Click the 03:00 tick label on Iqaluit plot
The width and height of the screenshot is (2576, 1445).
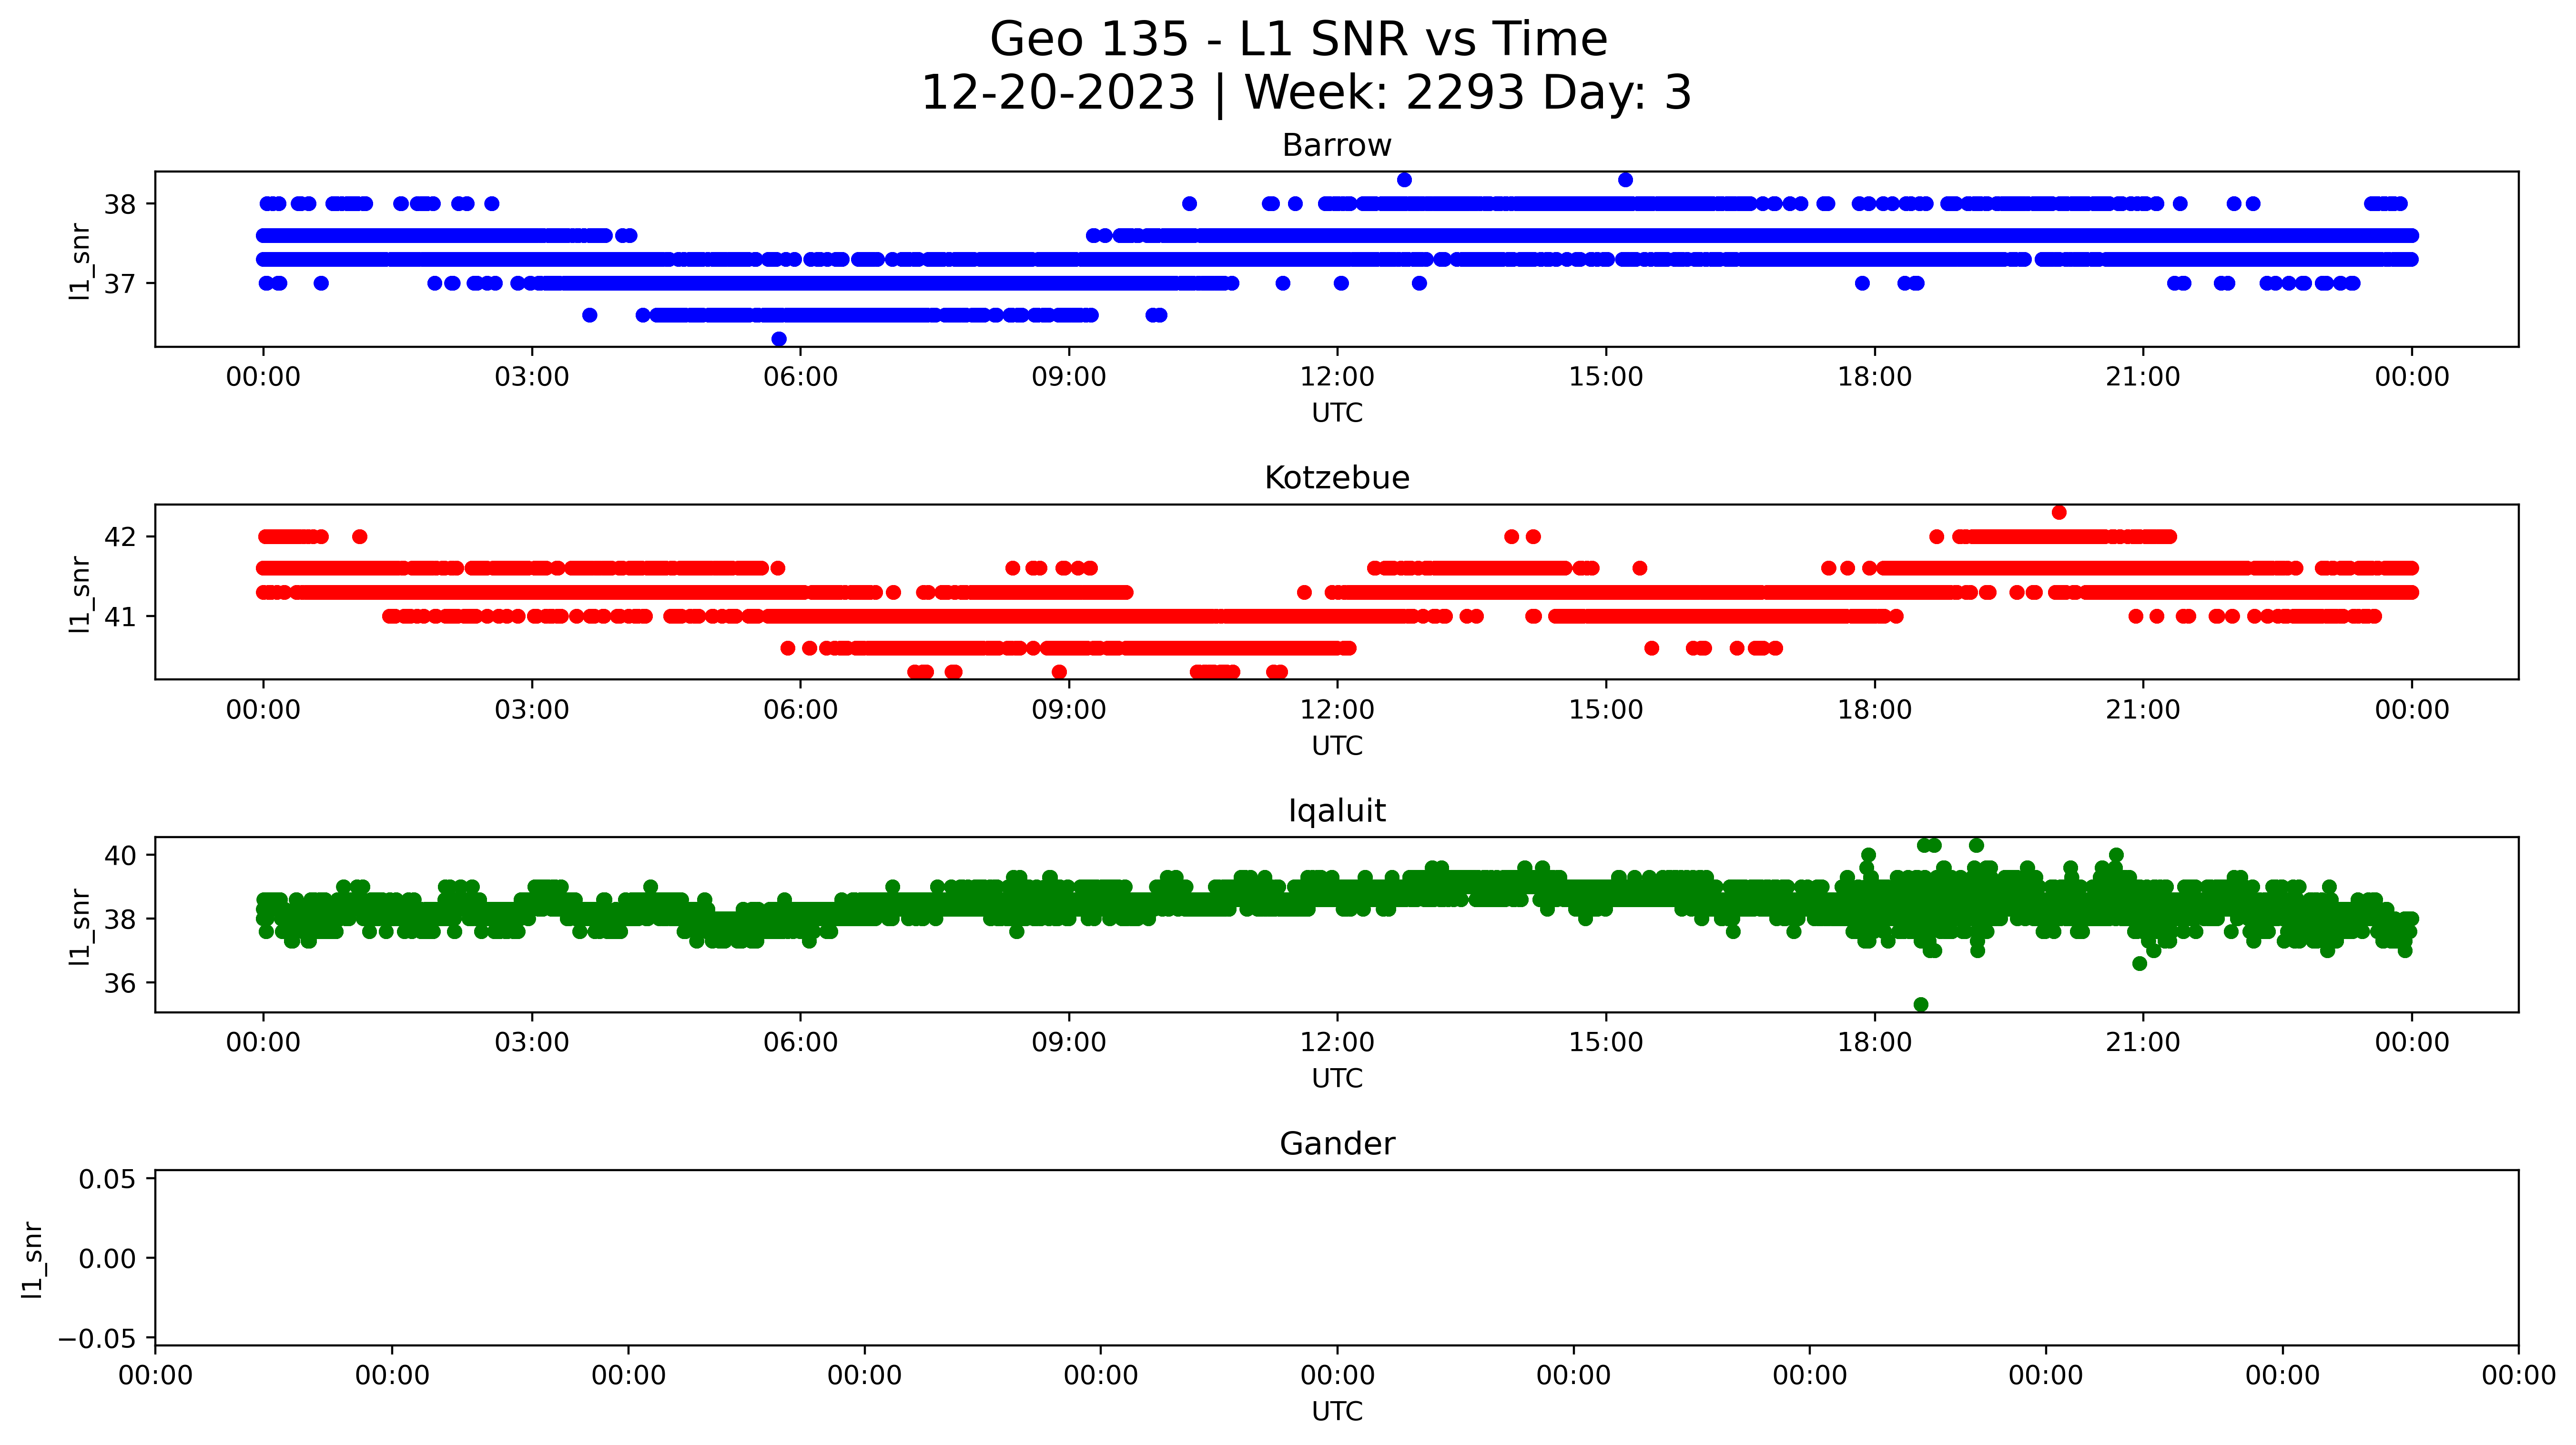532,1043
